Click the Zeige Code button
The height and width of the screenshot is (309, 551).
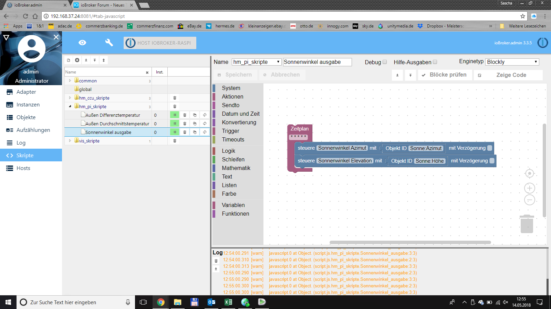coord(508,75)
